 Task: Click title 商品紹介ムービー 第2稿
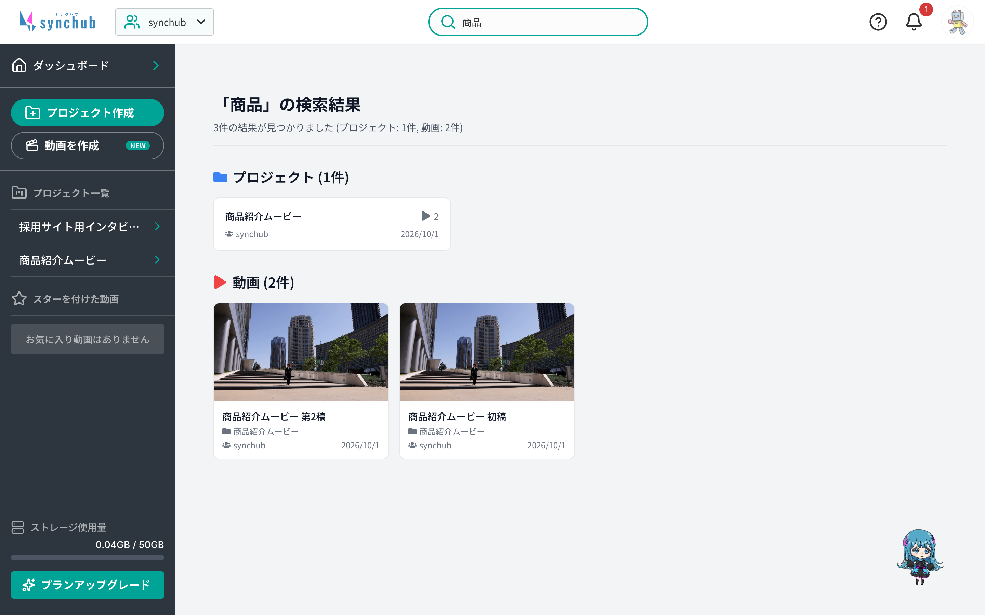(x=274, y=416)
